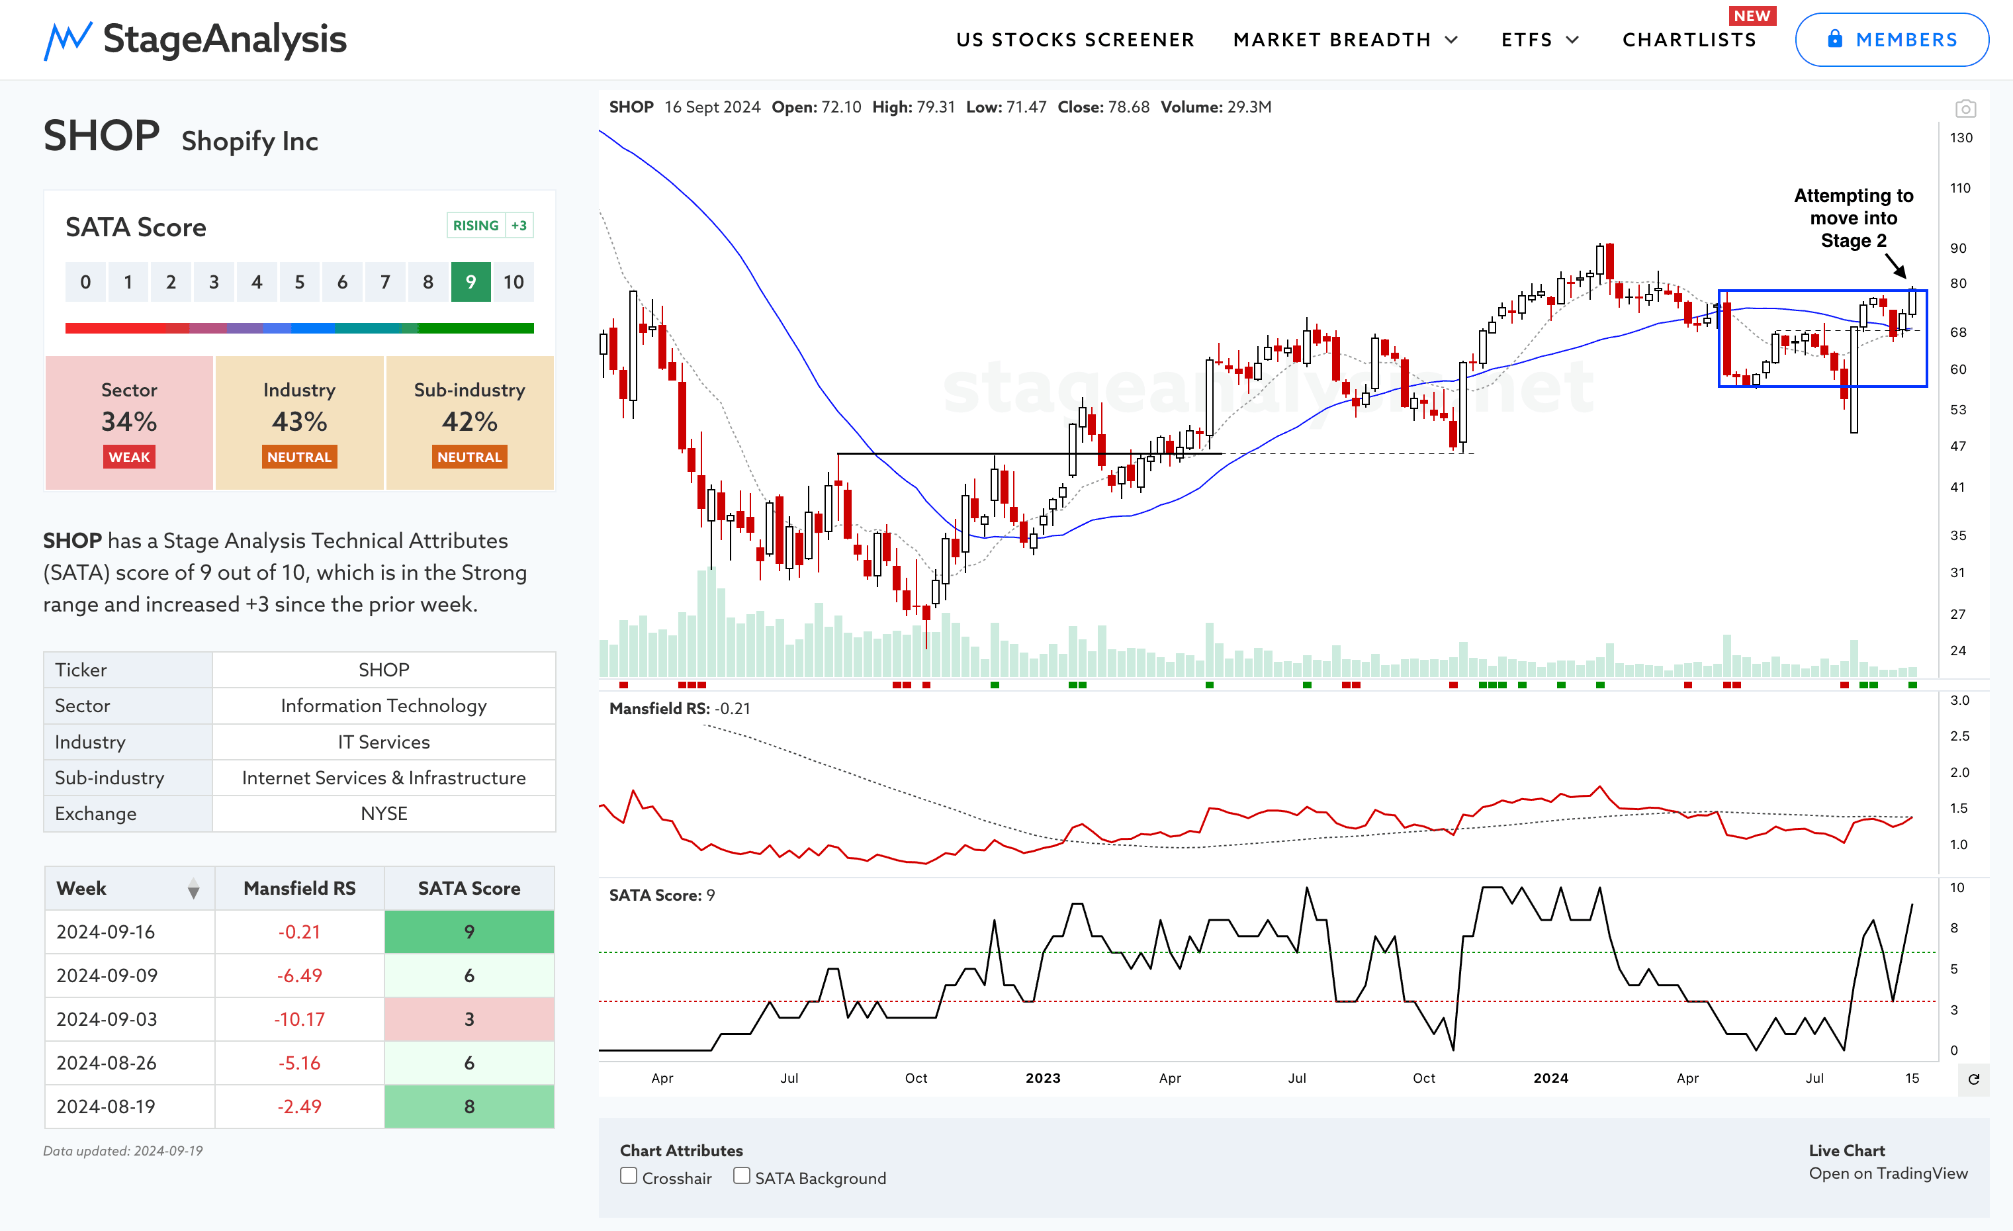
Task: Click the 2024-09-09 week row
Action: (x=299, y=976)
